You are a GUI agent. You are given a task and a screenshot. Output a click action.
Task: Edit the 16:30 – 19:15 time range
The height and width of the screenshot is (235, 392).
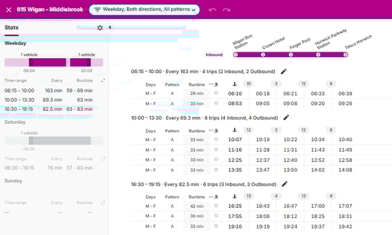click(x=284, y=184)
